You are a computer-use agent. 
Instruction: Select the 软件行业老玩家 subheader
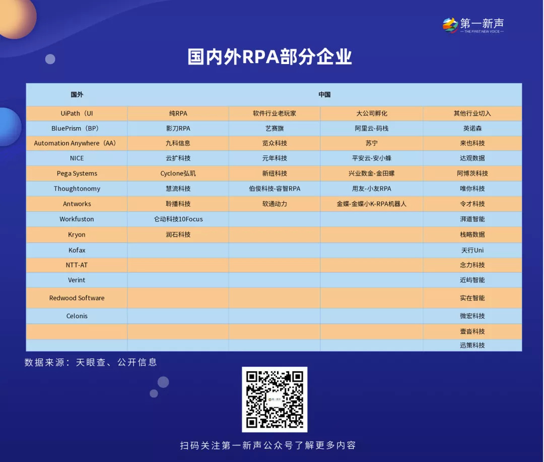275,113
